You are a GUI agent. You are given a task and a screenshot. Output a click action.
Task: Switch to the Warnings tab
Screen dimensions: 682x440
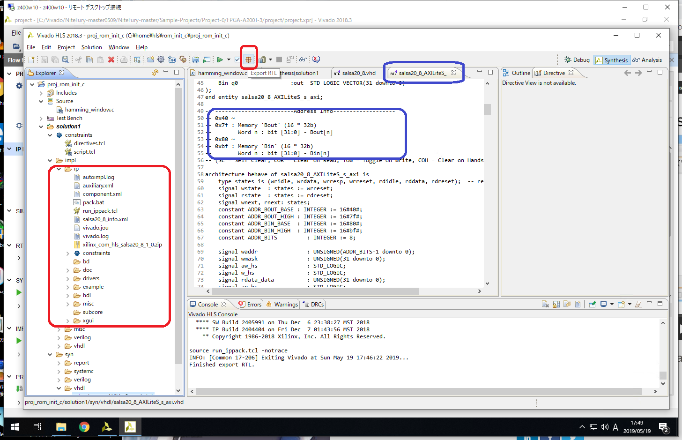(x=282, y=304)
